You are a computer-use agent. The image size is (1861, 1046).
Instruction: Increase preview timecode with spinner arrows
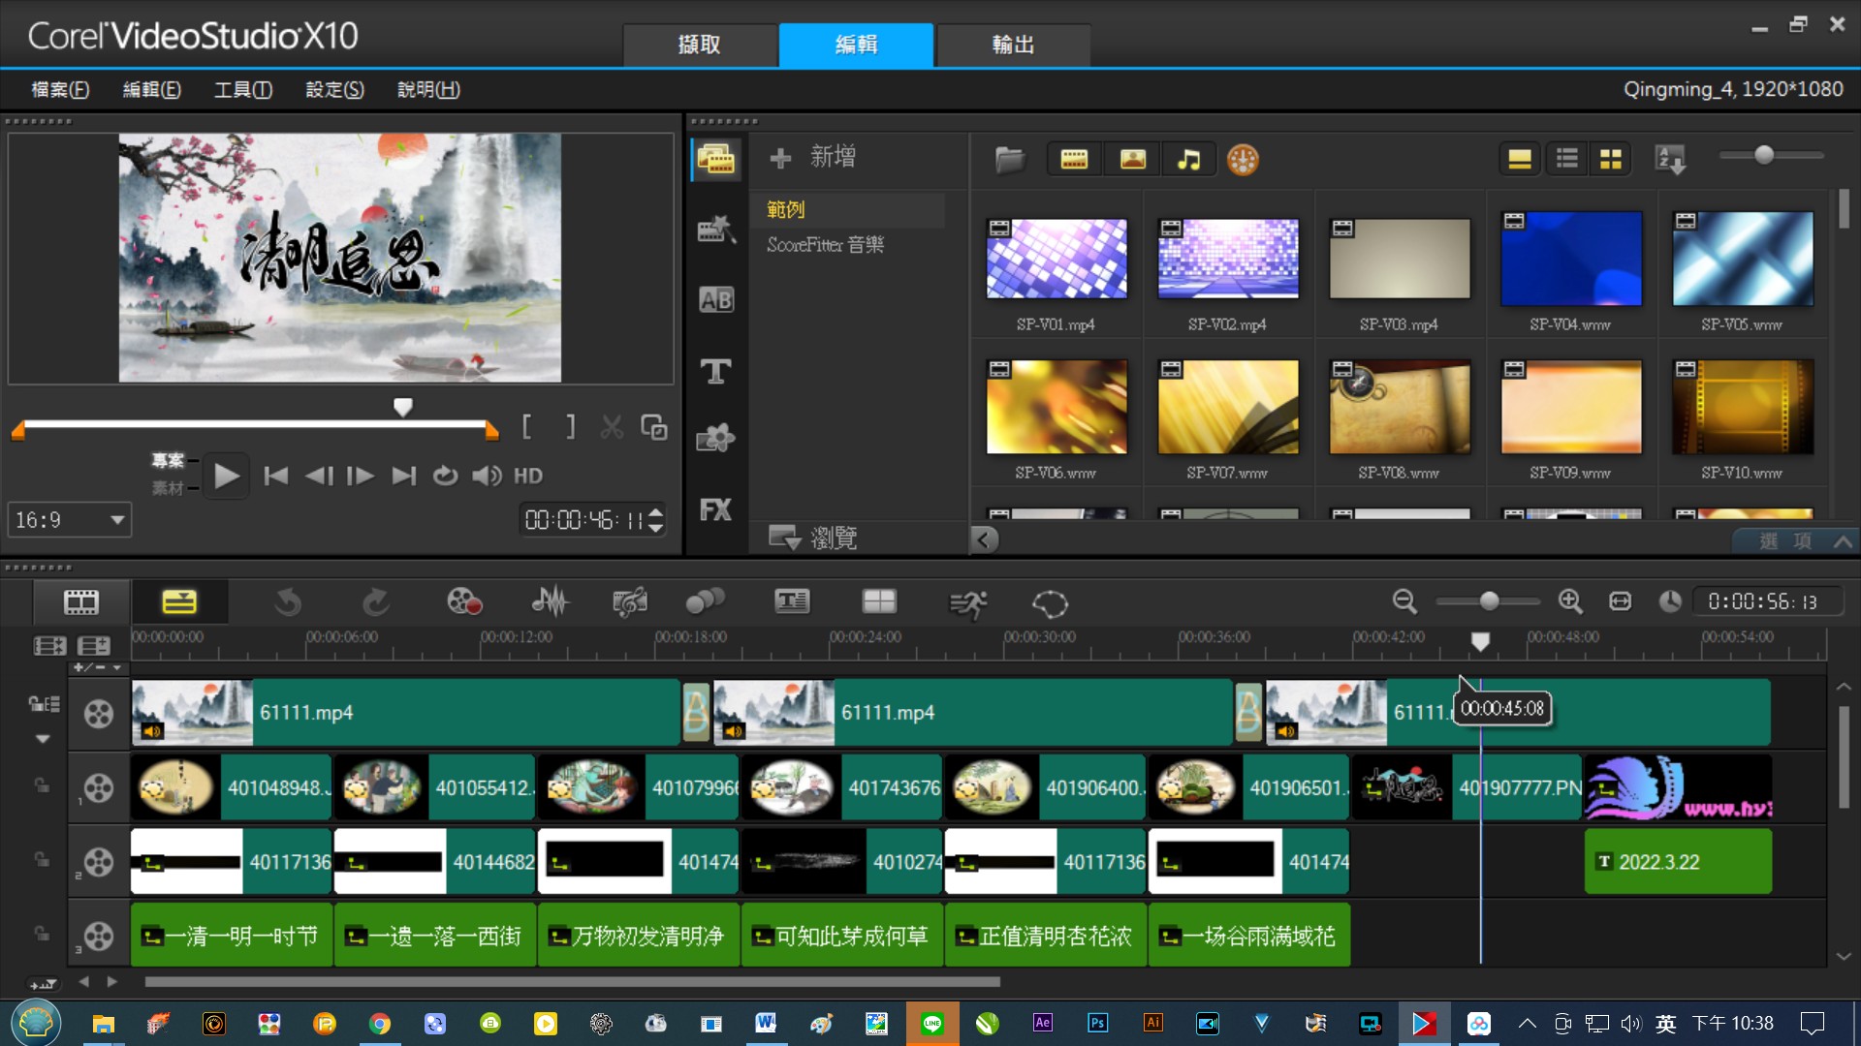(x=656, y=512)
